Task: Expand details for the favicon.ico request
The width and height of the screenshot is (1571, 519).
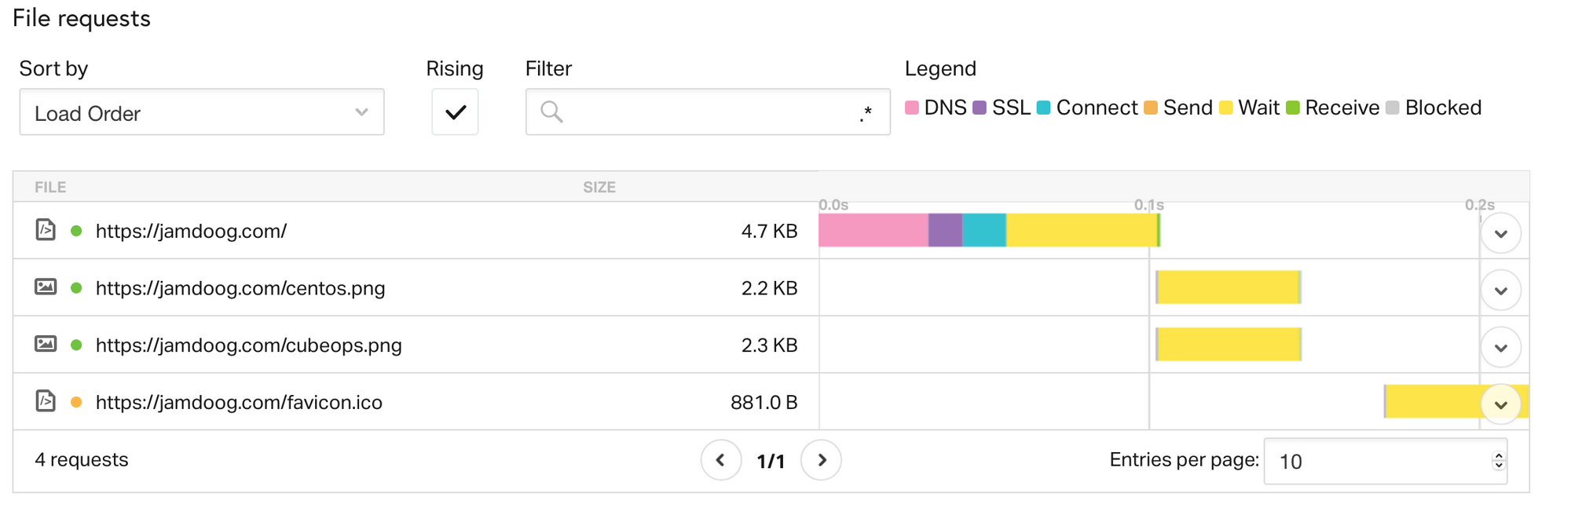Action: click(x=1500, y=405)
